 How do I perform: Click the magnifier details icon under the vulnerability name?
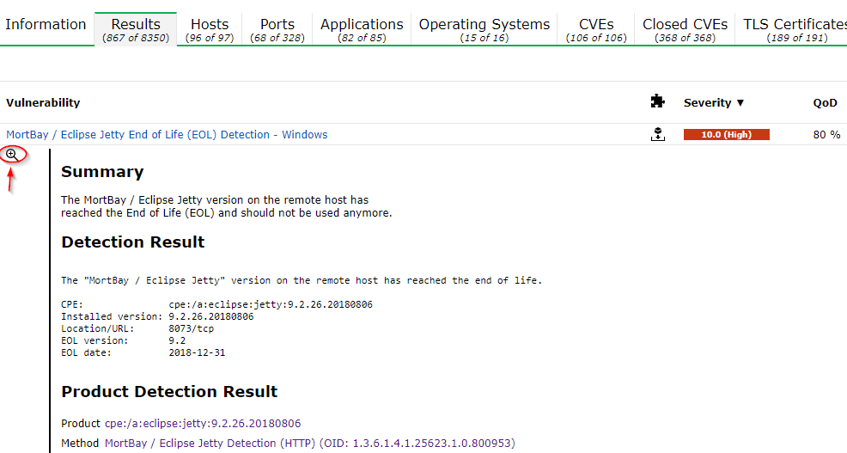(x=11, y=155)
